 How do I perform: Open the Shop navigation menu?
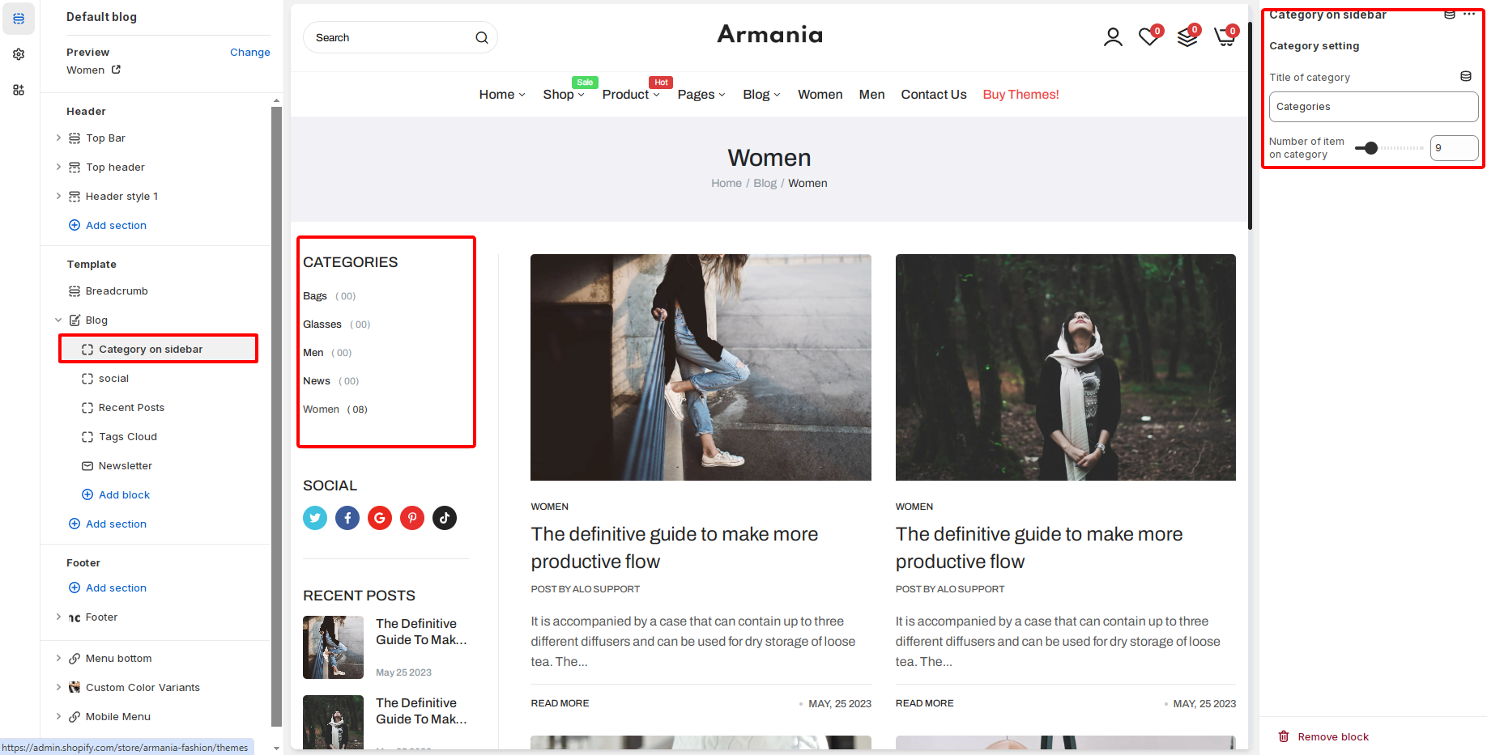coord(564,95)
